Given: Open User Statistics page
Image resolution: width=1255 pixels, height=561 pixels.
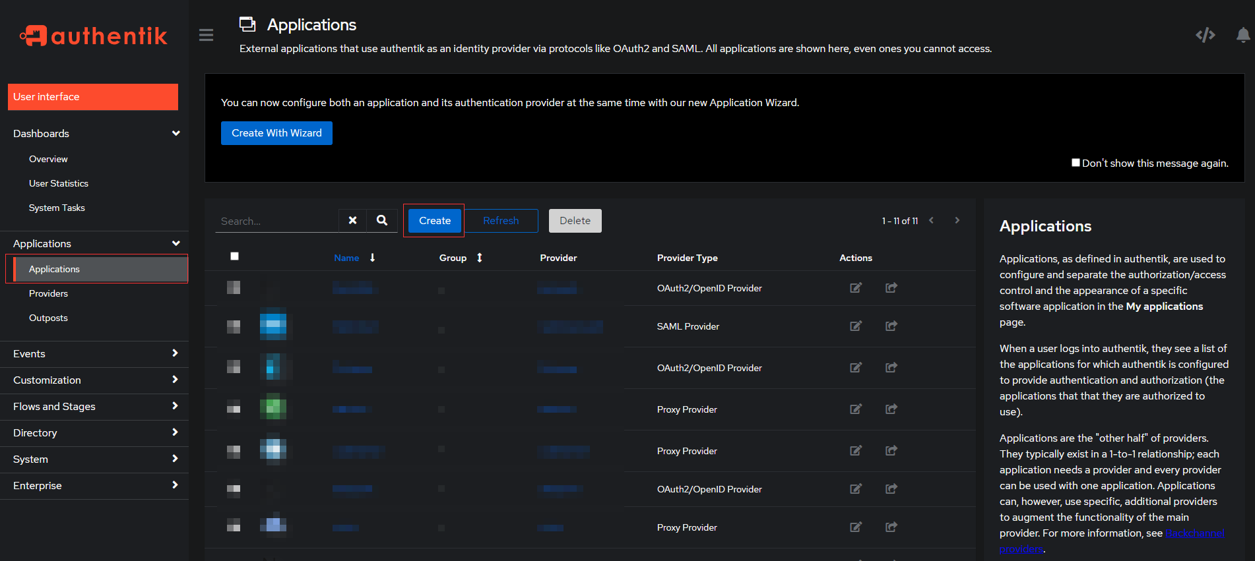Looking at the screenshot, I should pos(59,183).
